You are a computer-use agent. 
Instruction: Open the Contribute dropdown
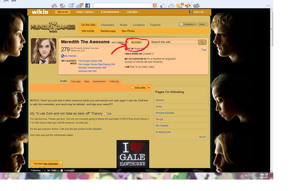pos(188,24)
